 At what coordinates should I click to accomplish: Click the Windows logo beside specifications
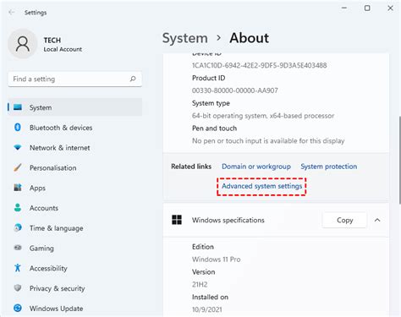177,220
